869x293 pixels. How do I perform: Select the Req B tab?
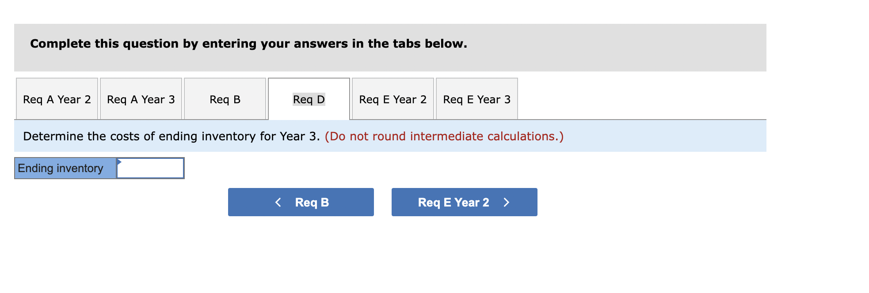[x=225, y=99]
